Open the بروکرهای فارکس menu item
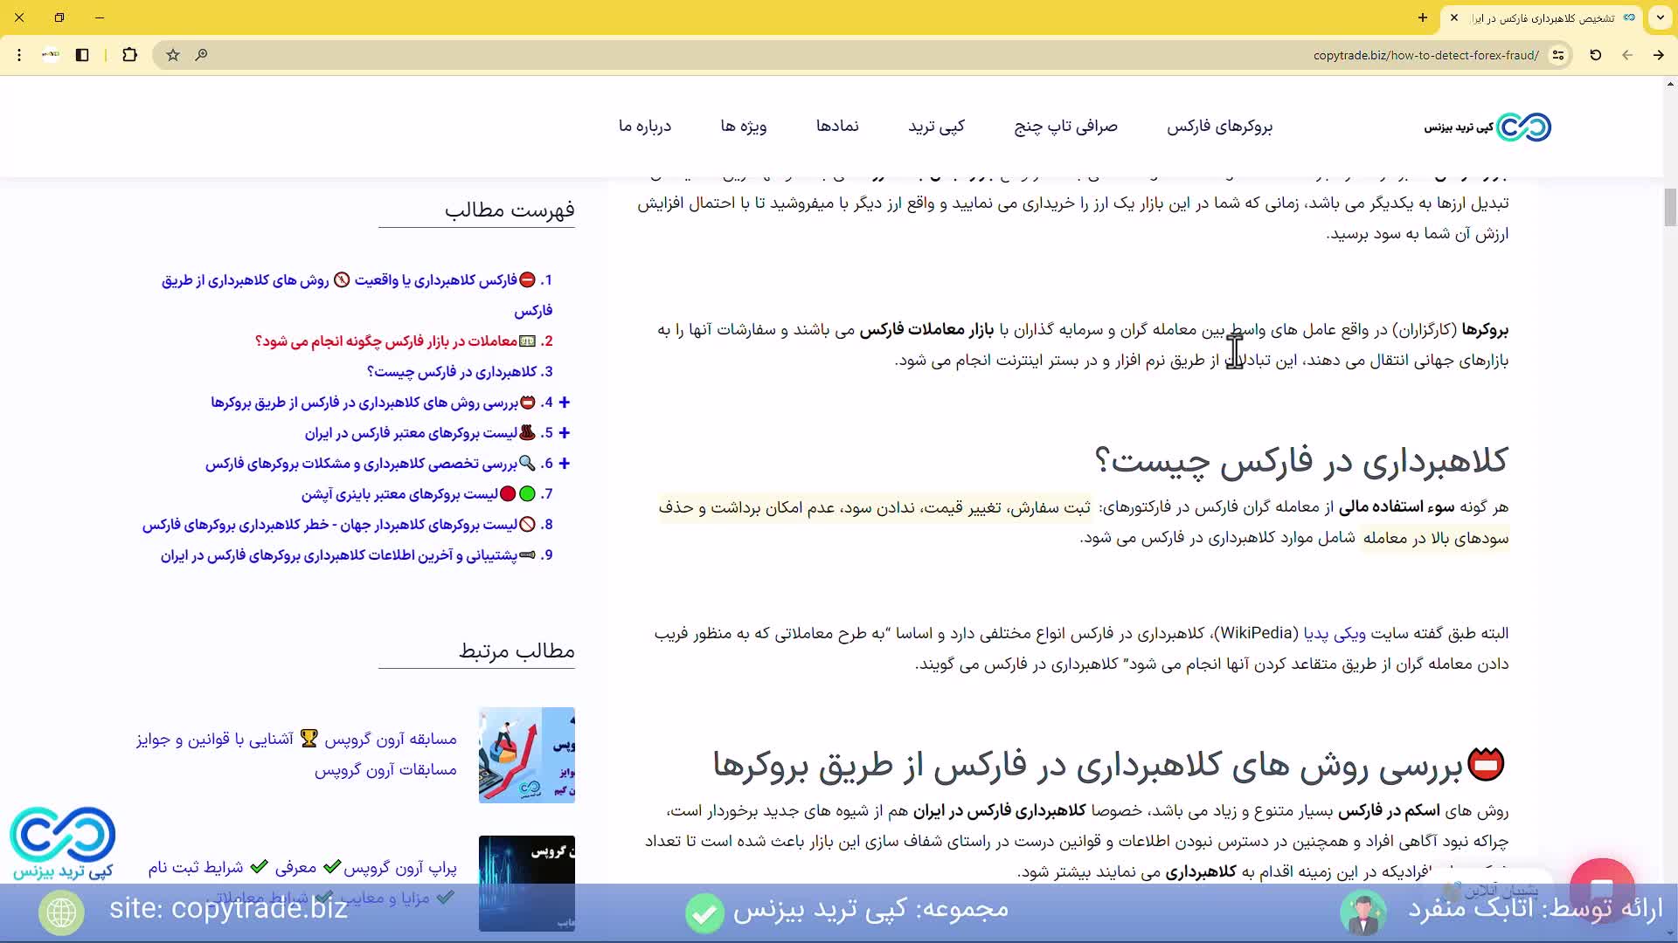The width and height of the screenshot is (1678, 943). [1219, 127]
